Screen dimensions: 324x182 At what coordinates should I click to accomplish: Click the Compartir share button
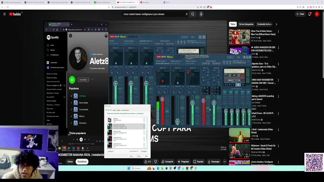167,162
